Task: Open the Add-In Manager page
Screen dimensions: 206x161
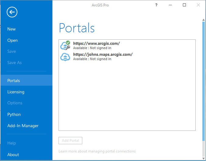Action: [23, 126]
